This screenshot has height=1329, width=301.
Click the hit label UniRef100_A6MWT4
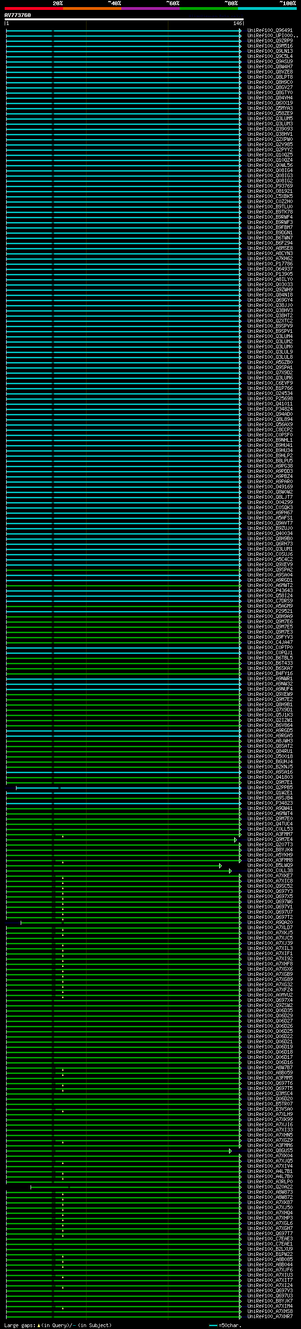click(269, 813)
